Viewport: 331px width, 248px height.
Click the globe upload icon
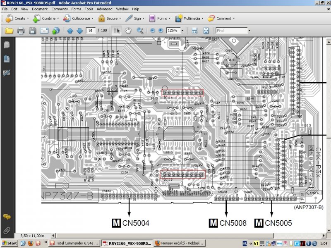[55, 31]
